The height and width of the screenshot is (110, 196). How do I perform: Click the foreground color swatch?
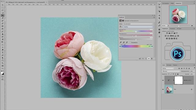click(x=2, y=73)
